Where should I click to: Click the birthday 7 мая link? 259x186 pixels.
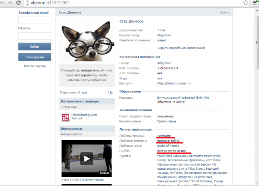[x=161, y=30]
